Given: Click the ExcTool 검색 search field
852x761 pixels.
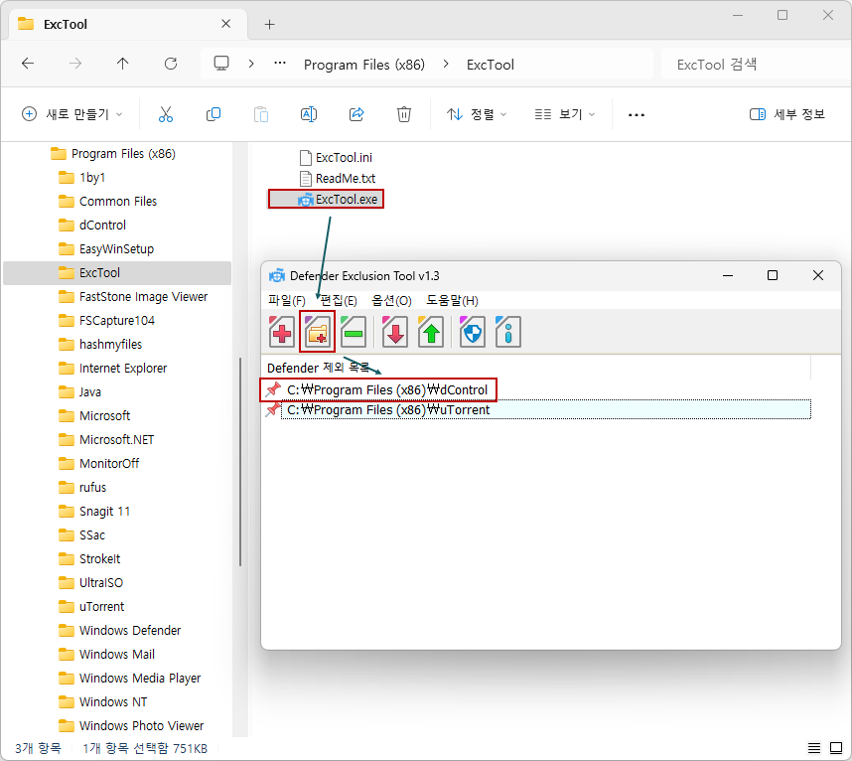Looking at the screenshot, I should (756, 65).
